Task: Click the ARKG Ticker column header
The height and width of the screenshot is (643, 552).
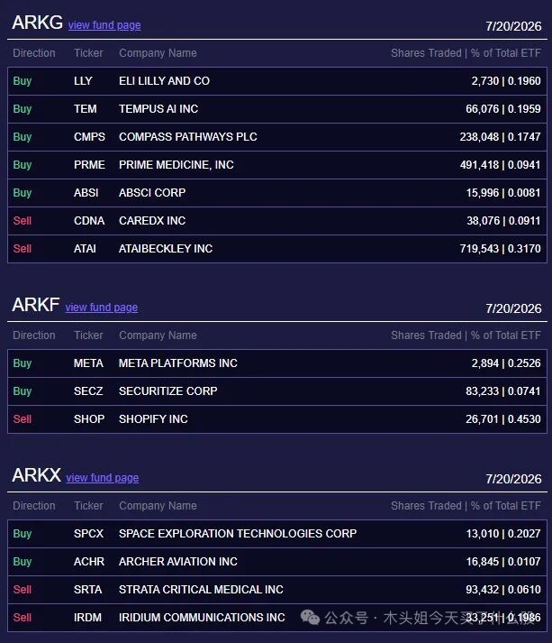Action: pos(88,53)
